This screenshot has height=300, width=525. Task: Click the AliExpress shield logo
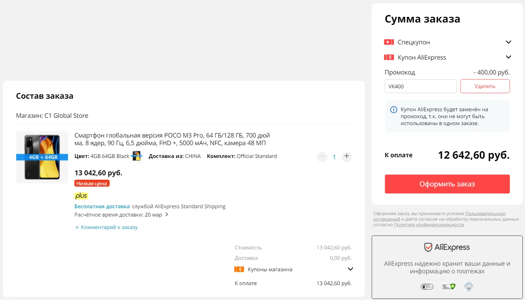428,247
